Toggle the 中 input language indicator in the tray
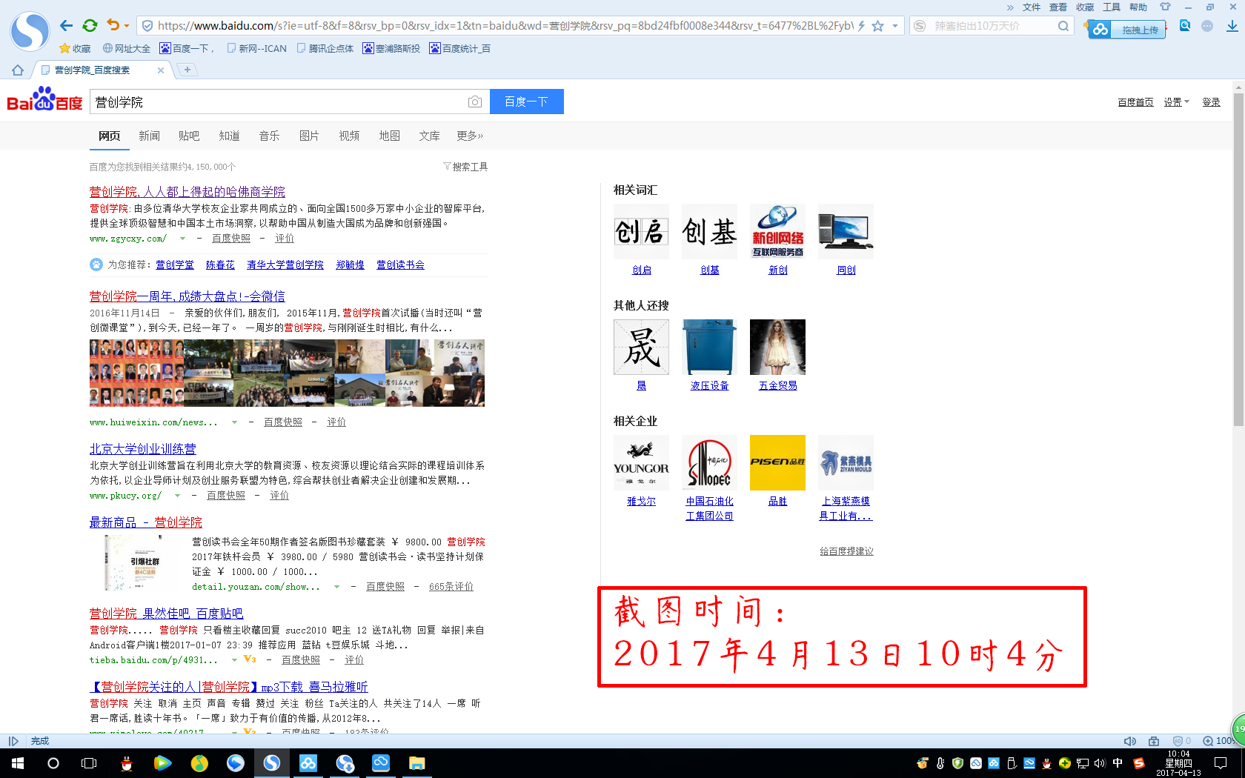Image resolution: width=1245 pixels, height=778 pixels. [1119, 763]
